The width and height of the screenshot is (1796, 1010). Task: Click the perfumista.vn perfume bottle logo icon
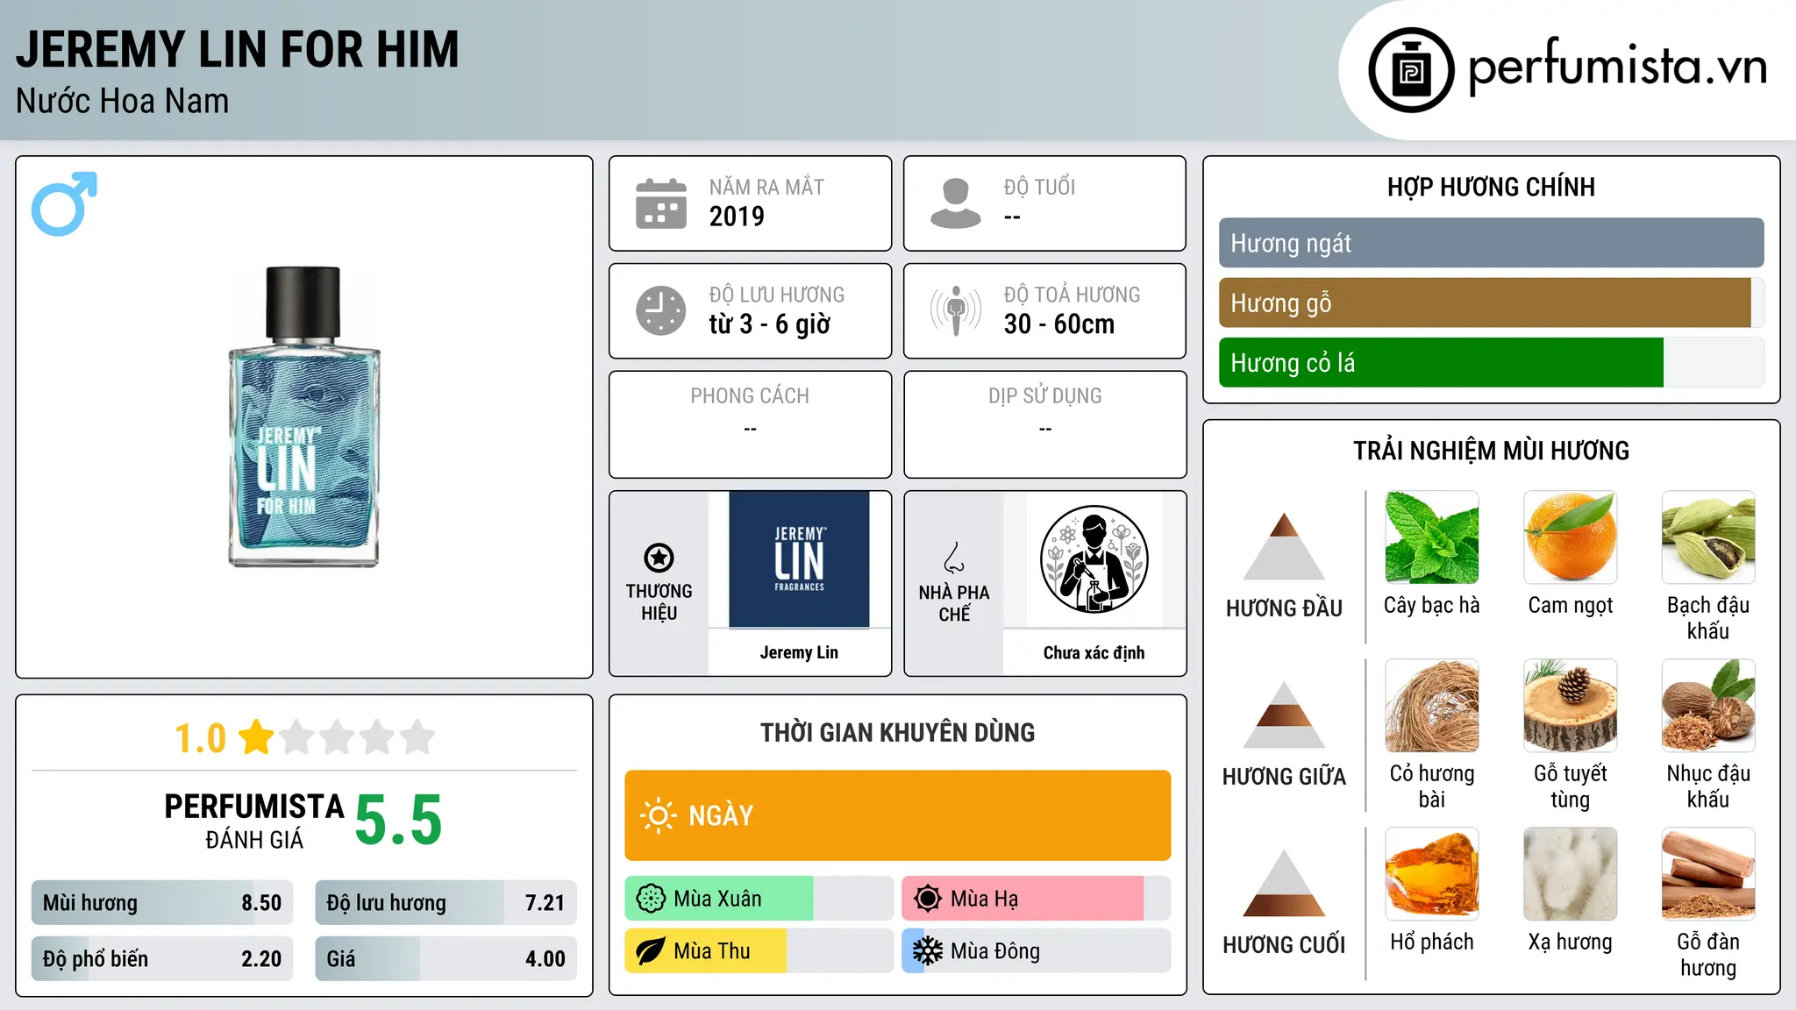[1411, 70]
